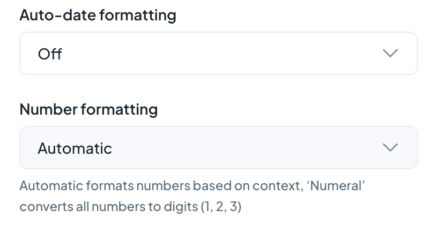Click the empty middle of the Off combo box
This screenshot has height=225, width=430.
click(219, 53)
